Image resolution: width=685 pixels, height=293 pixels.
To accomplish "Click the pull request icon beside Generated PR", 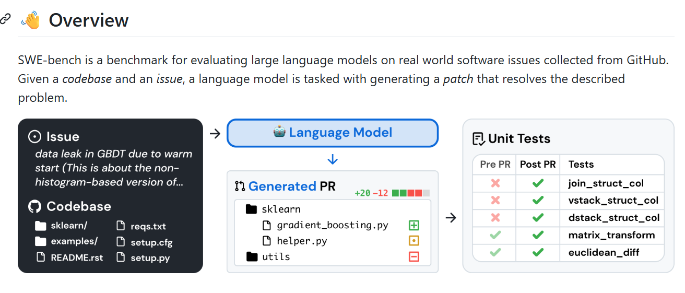I will pyautogui.click(x=240, y=186).
